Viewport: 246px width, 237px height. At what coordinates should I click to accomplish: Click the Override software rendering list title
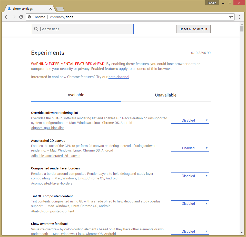pos(54,113)
